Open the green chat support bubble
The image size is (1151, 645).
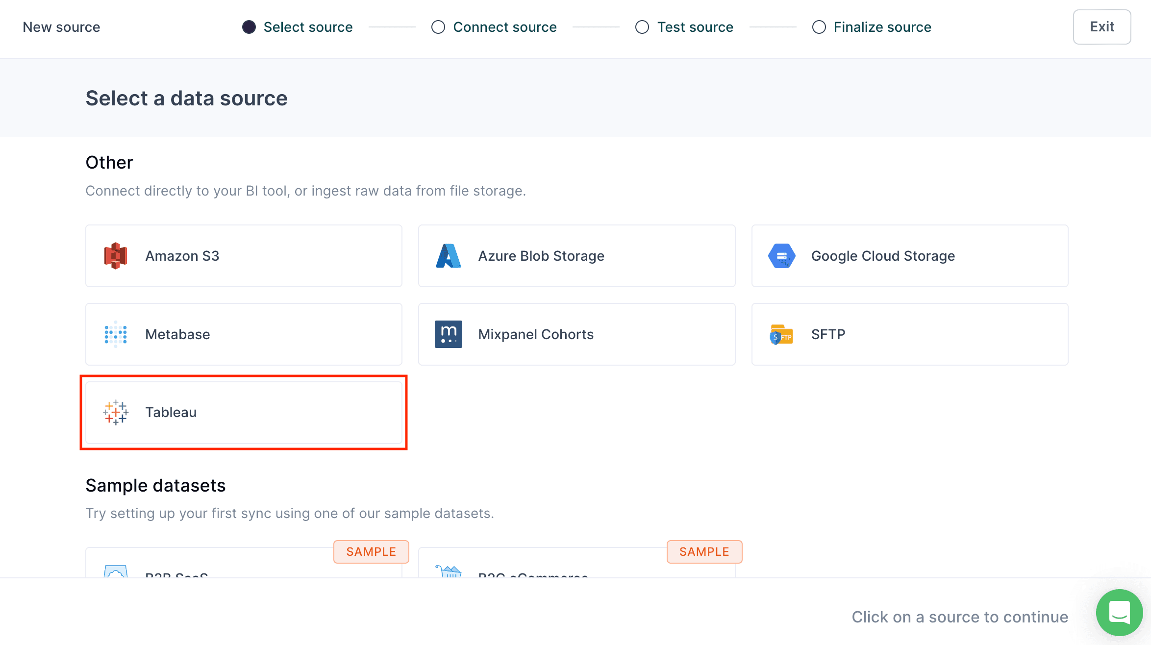click(x=1119, y=612)
